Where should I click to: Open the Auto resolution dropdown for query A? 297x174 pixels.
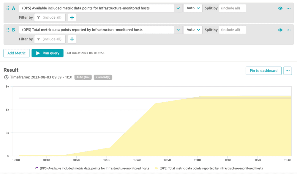tap(193, 8)
